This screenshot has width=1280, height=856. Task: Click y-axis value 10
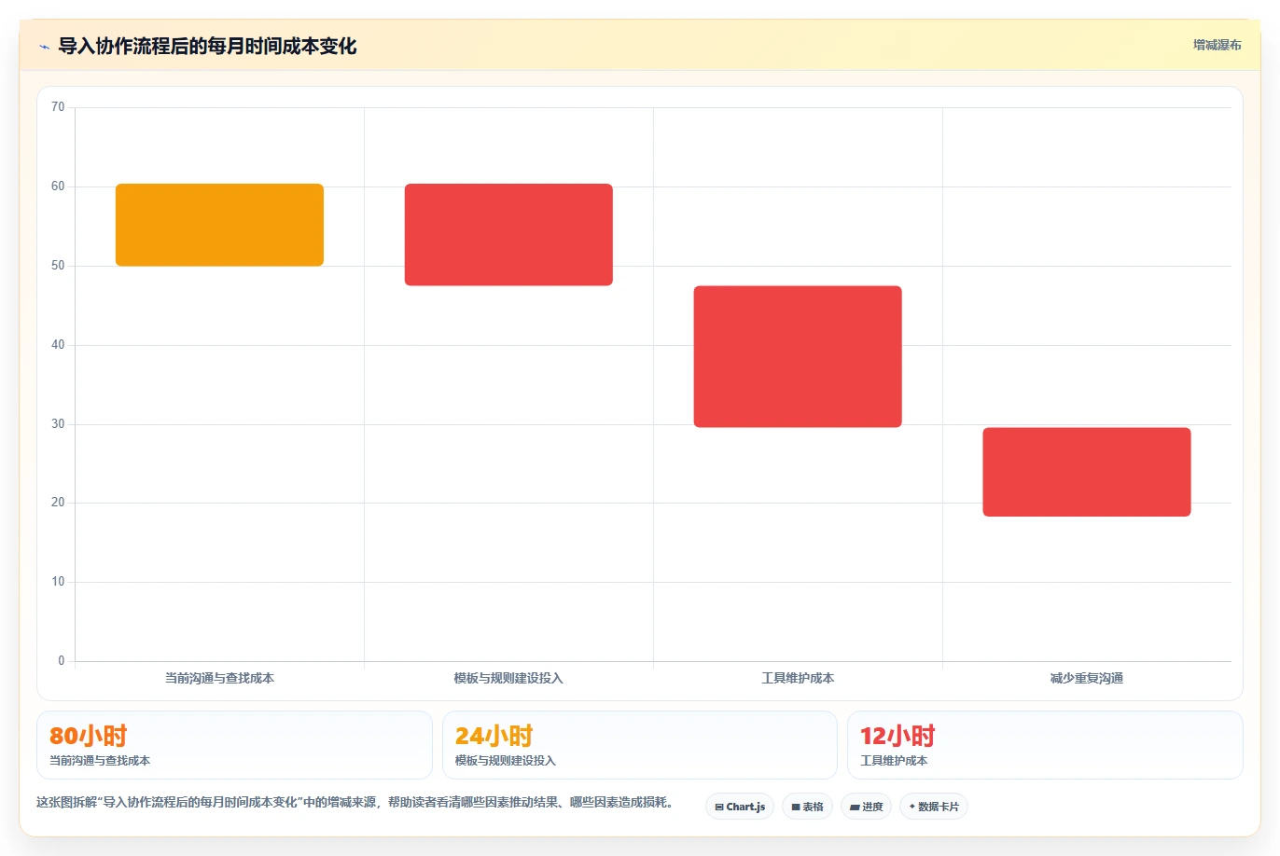pos(58,582)
